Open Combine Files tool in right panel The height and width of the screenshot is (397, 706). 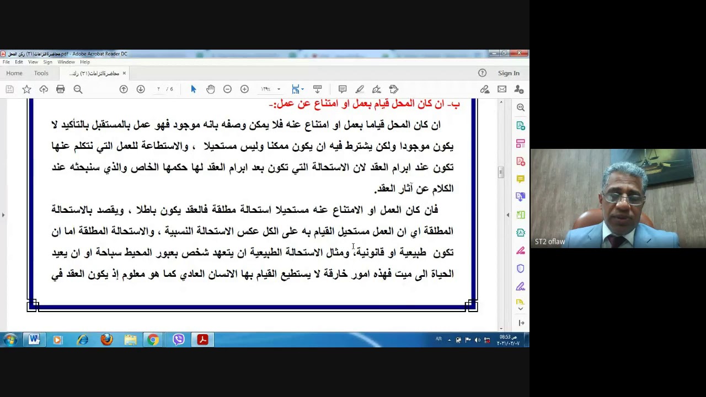click(x=521, y=197)
